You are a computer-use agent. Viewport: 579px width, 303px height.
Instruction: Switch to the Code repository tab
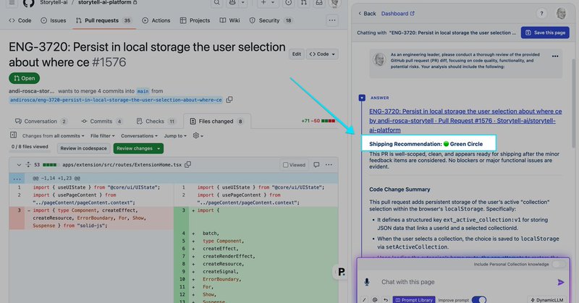(x=20, y=21)
